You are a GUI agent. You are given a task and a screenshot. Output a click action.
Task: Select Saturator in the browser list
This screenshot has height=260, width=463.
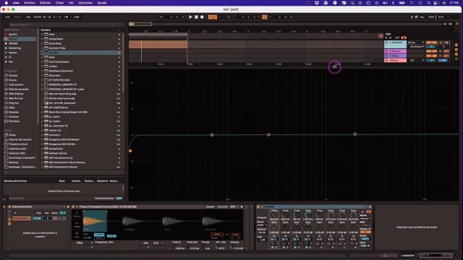click(x=80, y=75)
